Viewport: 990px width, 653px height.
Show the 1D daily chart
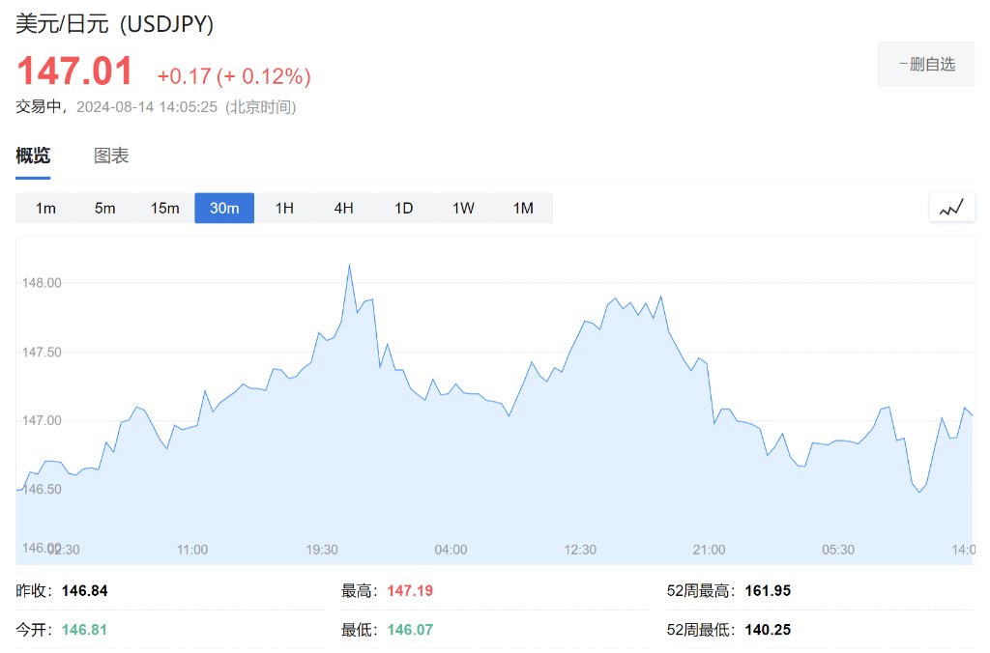(403, 209)
